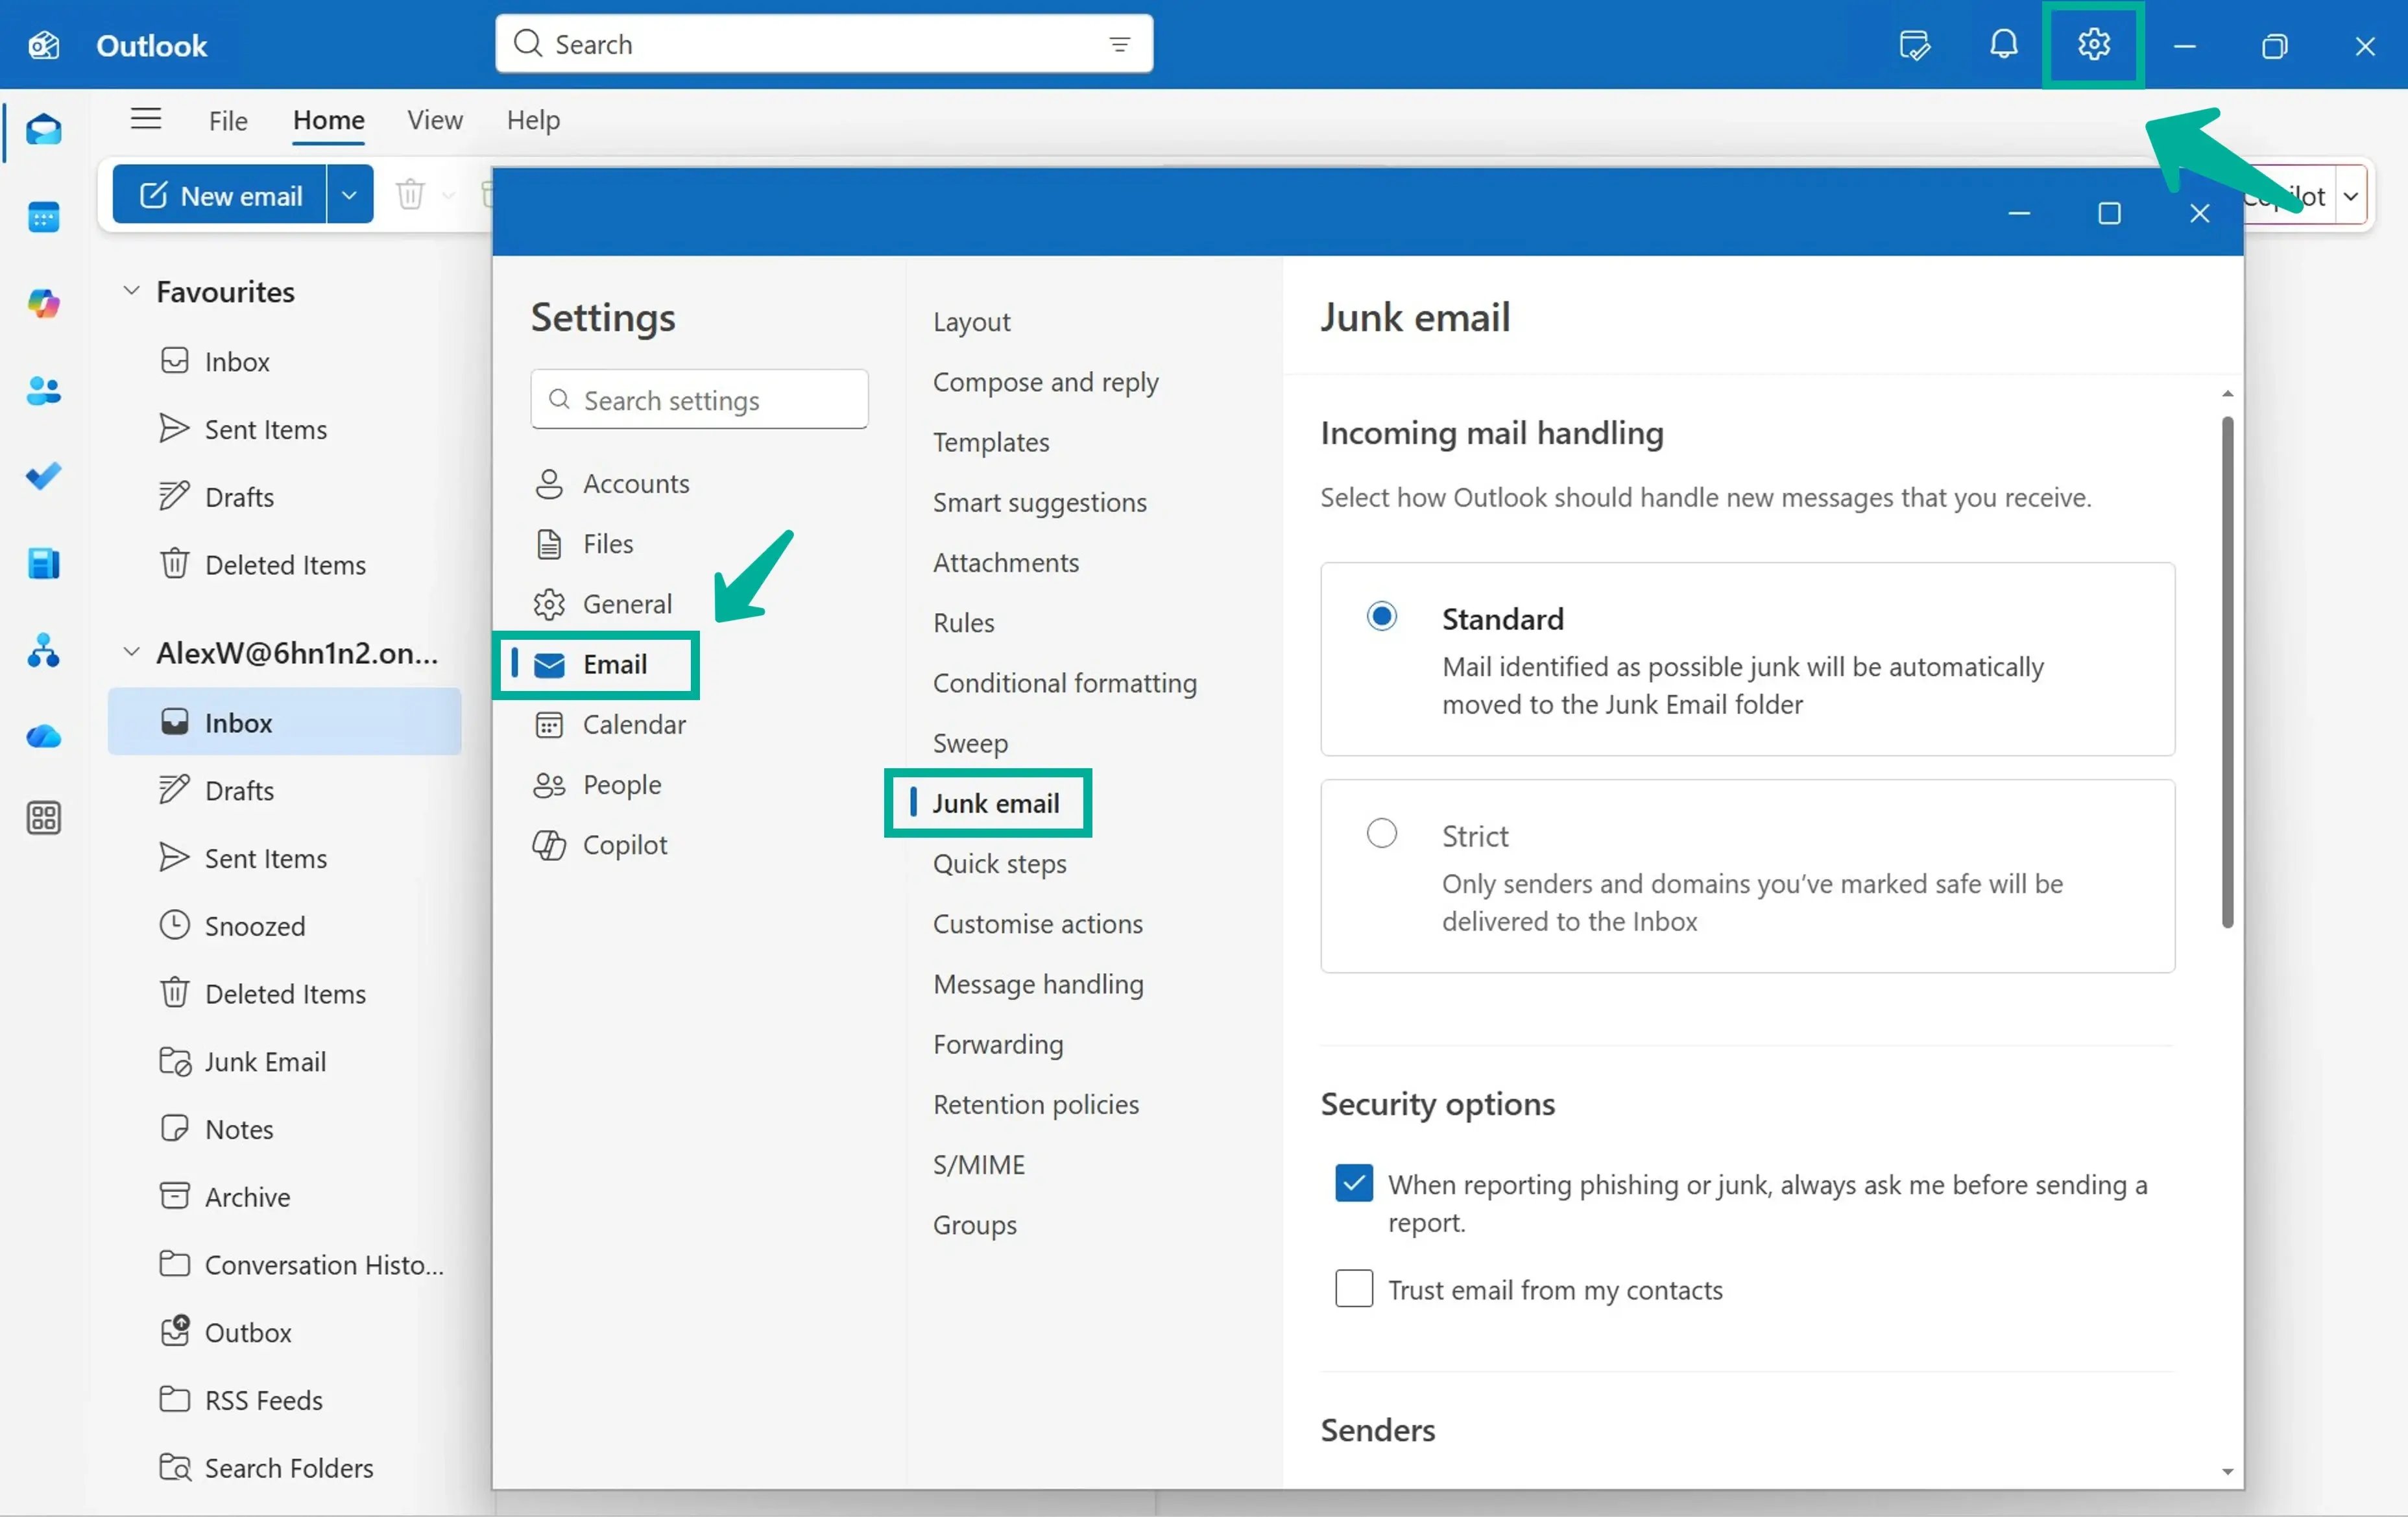Screen dimensions: 2408x1517
Task: Open My Day from the title bar
Action: (x=1914, y=45)
